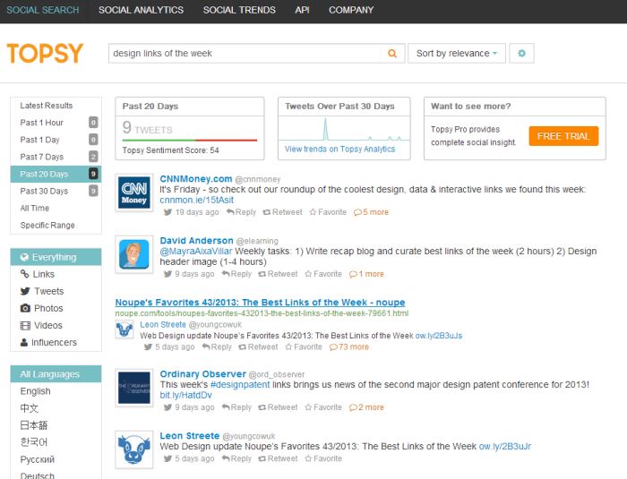The width and height of the screenshot is (627, 479).
Task: Filter results by Photos
Action: click(x=56, y=308)
